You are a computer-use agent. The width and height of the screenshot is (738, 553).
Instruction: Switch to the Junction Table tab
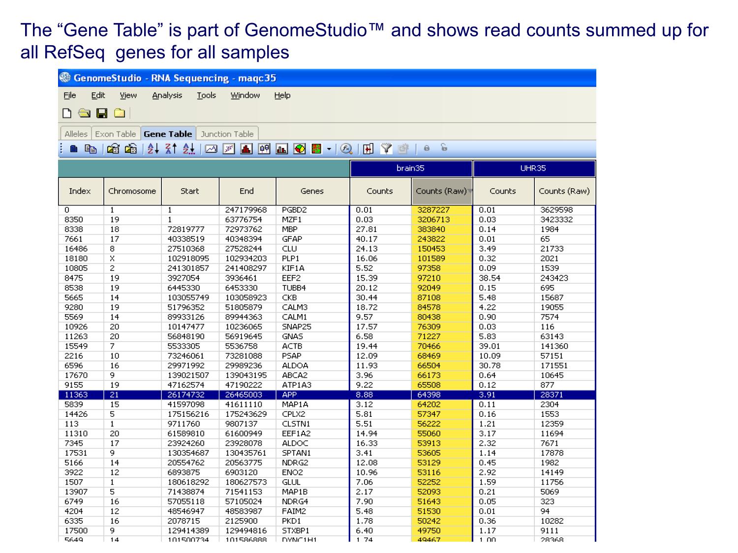pos(227,134)
